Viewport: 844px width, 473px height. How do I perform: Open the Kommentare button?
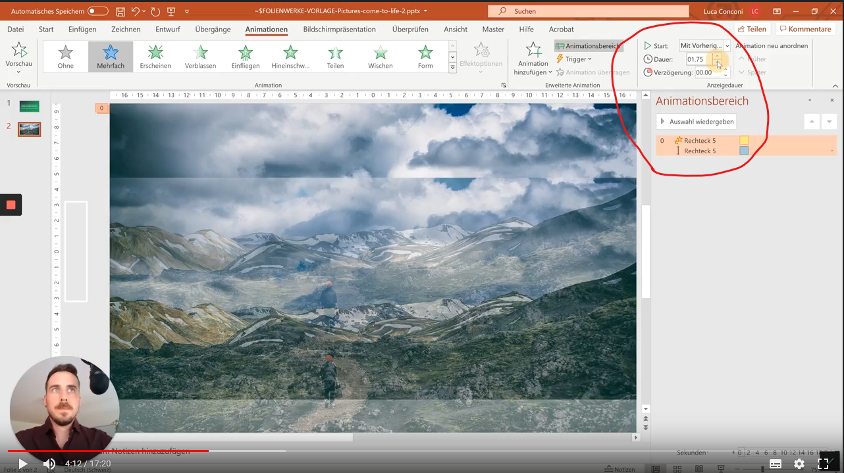(x=805, y=29)
